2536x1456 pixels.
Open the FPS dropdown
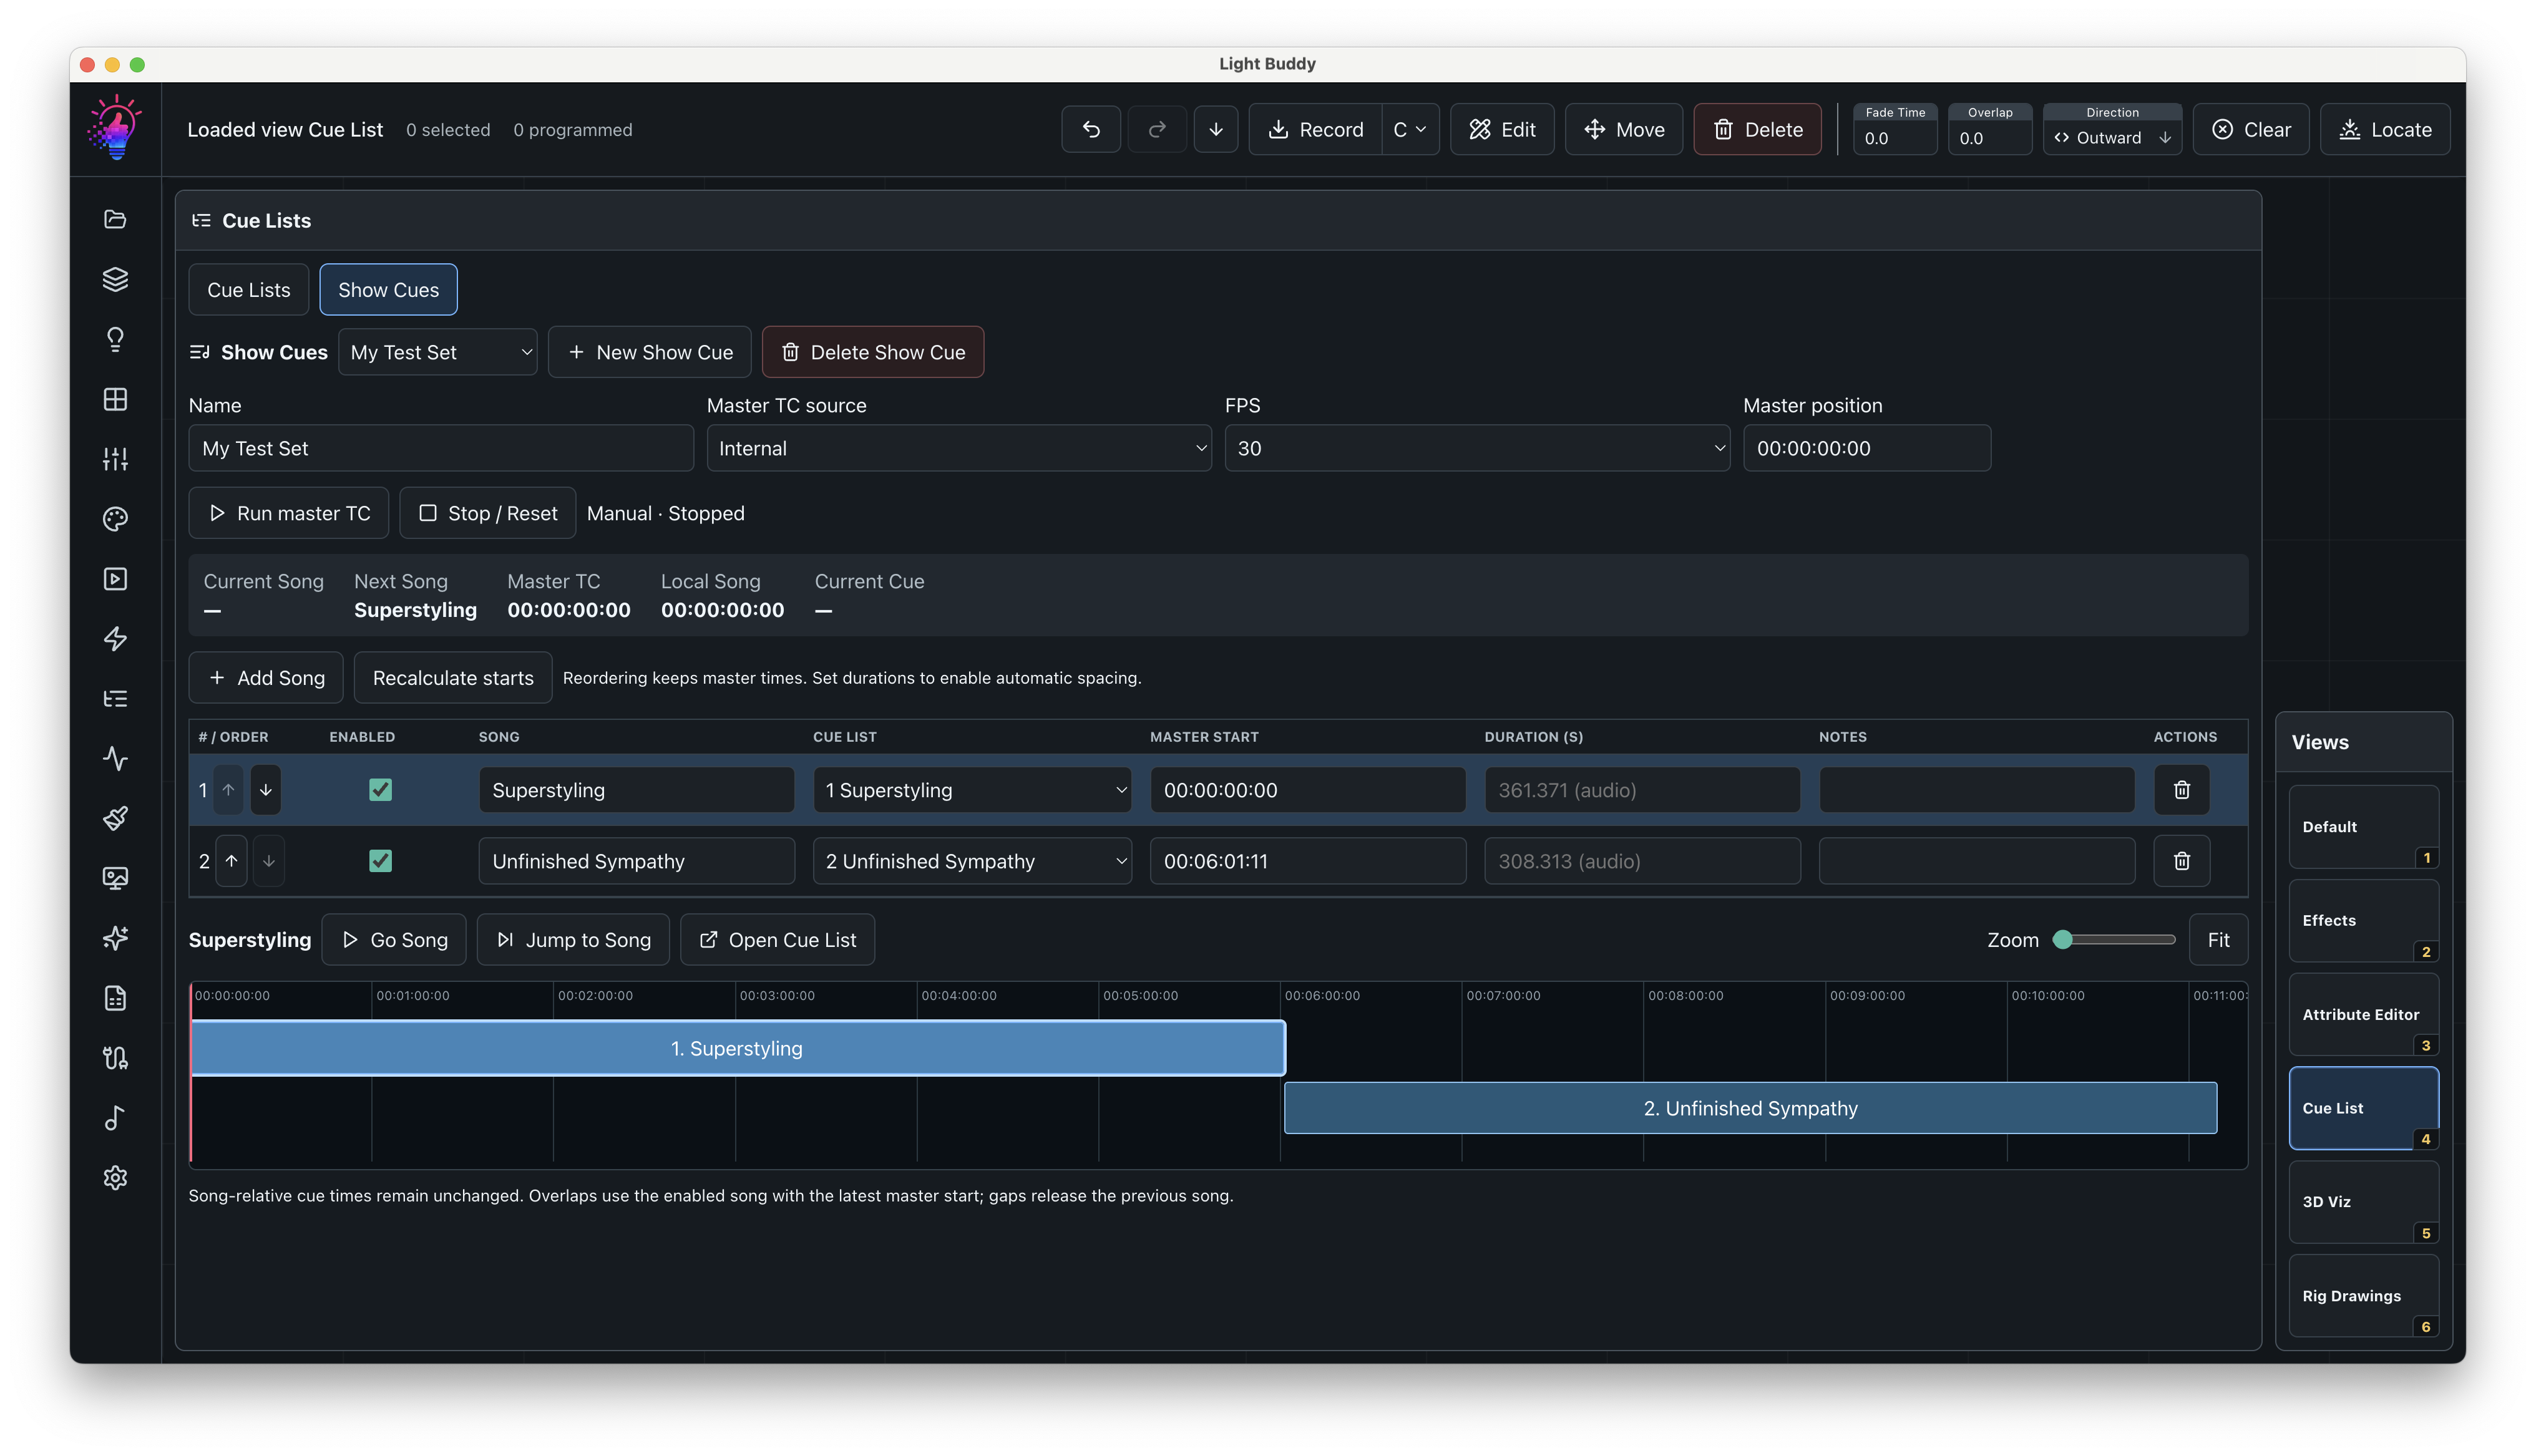coord(1477,448)
